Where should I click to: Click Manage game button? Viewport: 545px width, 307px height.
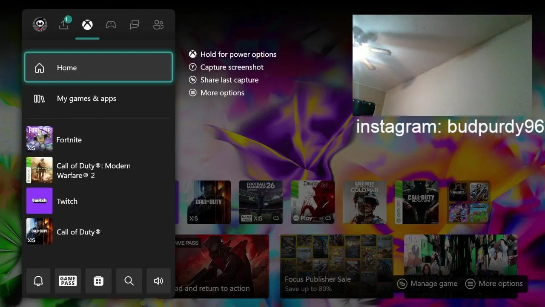(427, 284)
